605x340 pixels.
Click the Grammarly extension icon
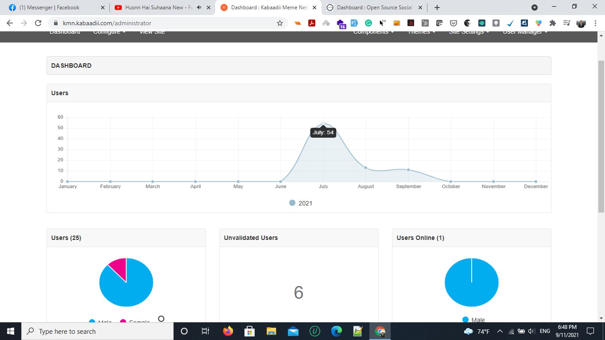pyautogui.click(x=368, y=23)
